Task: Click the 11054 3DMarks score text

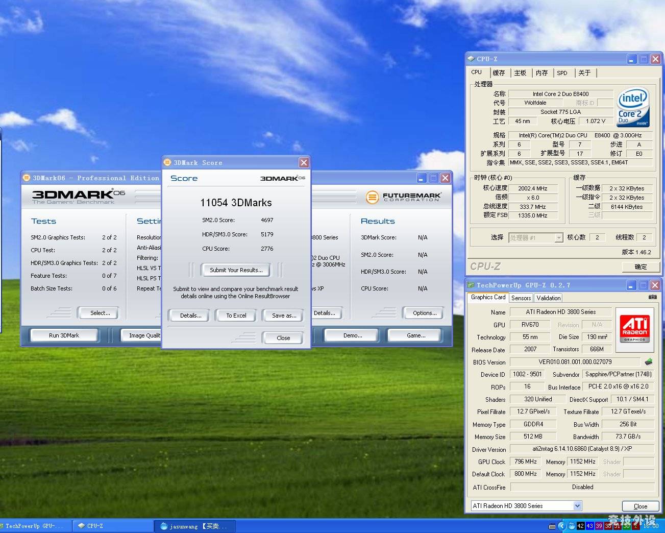Action: (236, 203)
